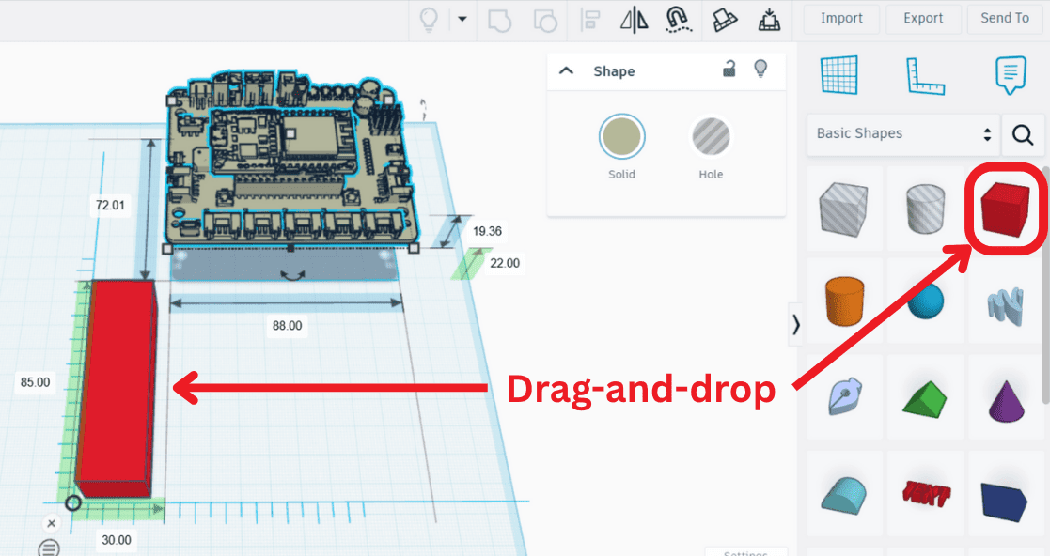The image size is (1050, 556).
Task: Edit the 30.00 dimension value
Action: 117,540
